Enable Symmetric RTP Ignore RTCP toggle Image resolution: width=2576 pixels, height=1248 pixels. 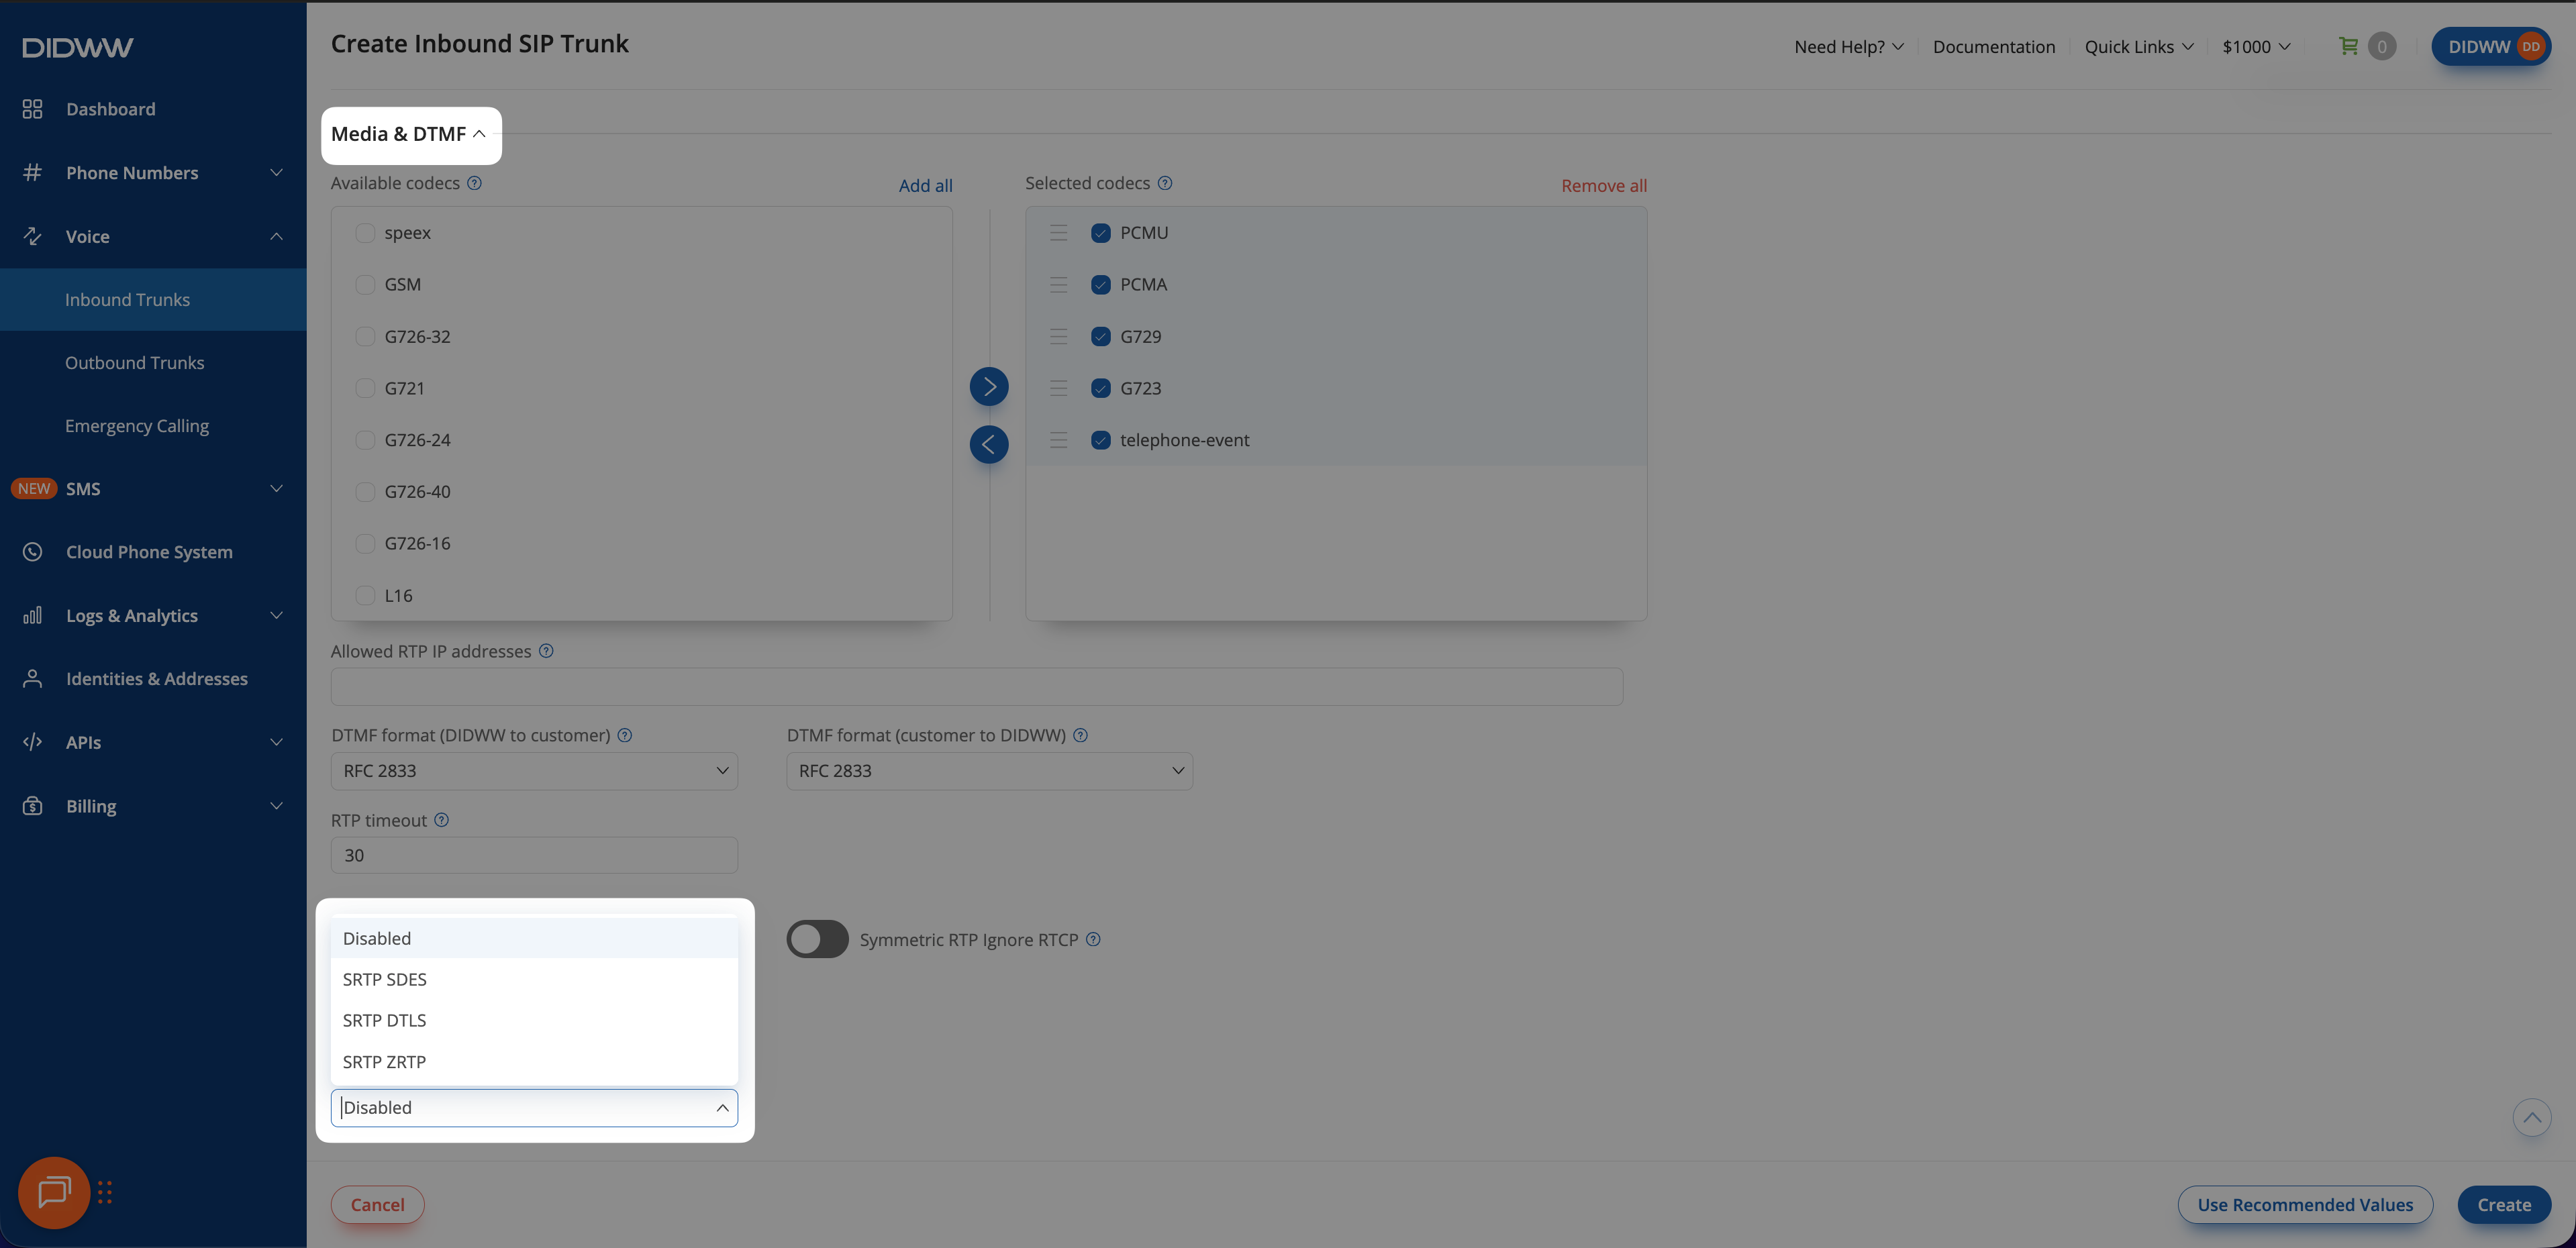click(817, 939)
